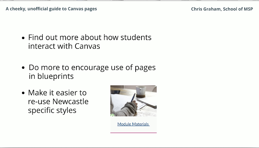Click the words 'in blueprints'
This screenshot has width=259, height=148.
51,76
